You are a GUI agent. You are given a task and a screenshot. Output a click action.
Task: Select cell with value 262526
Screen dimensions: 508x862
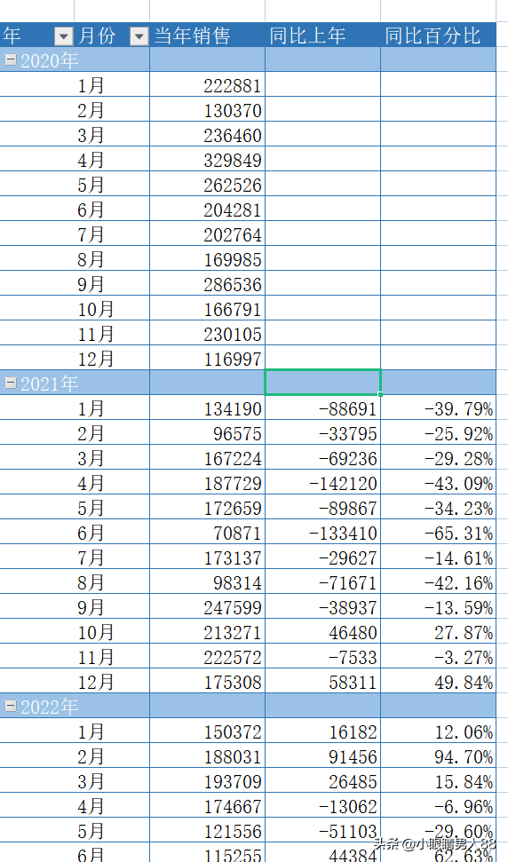pyautogui.click(x=207, y=184)
